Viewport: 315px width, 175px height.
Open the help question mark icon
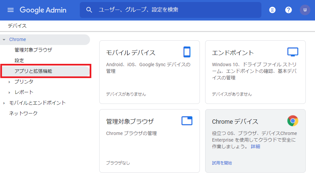tap(288, 10)
